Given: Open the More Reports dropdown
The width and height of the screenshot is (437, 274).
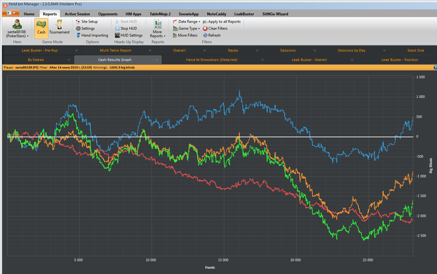Looking at the screenshot, I should click(158, 29).
